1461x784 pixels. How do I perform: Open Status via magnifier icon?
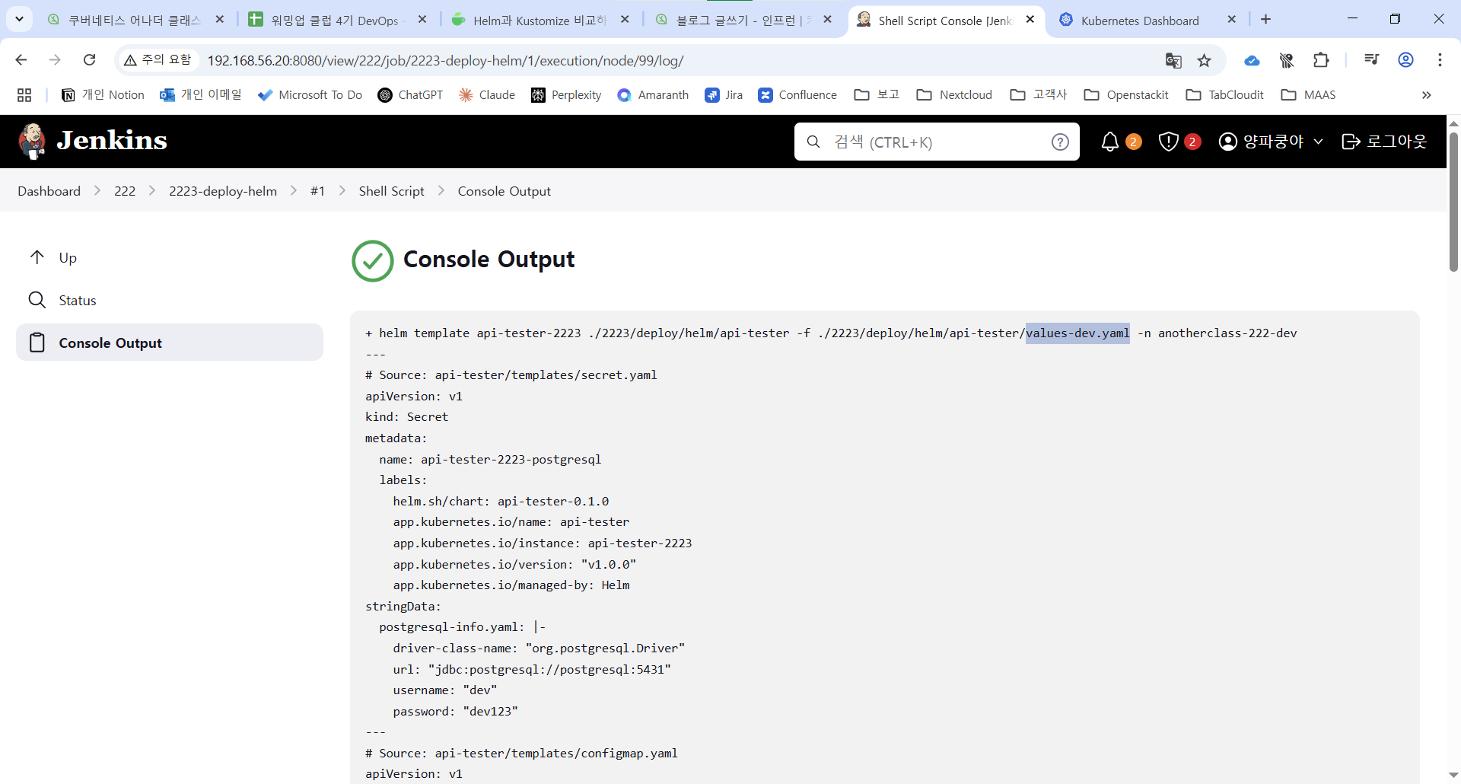37,300
